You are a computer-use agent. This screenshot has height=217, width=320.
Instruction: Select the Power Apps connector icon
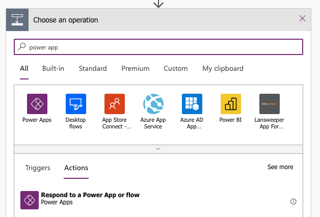coord(37,104)
